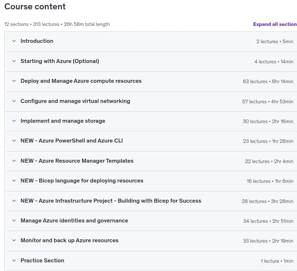The image size is (297, 271).
Task: Click the 34 lectures • 2hr 51min label
Action: point(268,221)
